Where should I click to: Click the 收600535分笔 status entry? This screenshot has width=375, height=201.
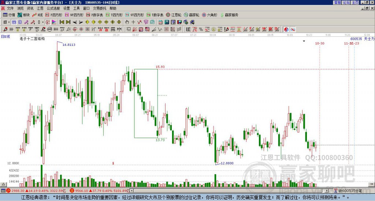pos(348,191)
